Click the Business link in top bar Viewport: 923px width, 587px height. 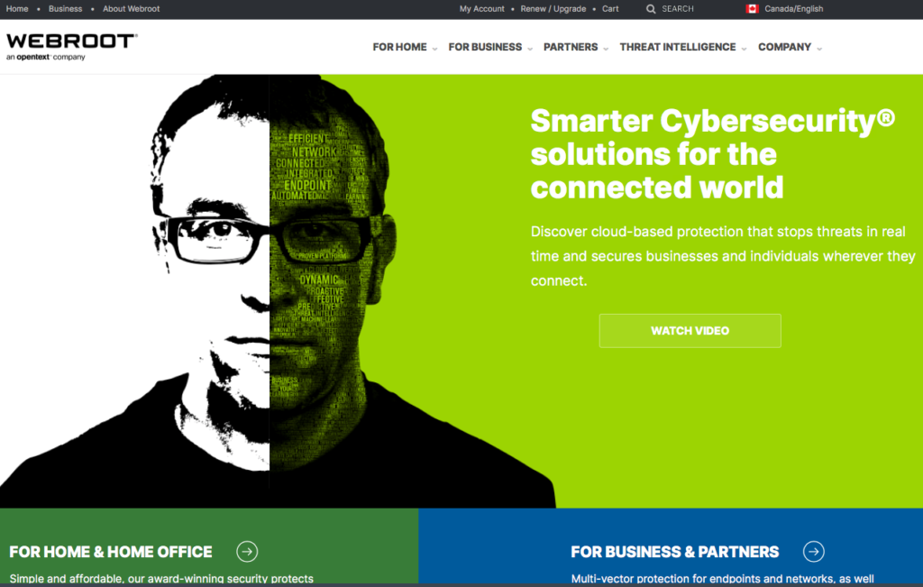65,9
